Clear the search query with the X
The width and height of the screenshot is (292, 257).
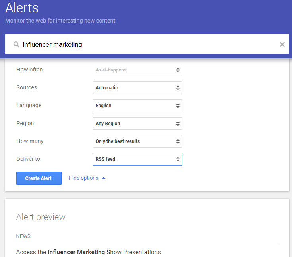pyautogui.click(x=282, y=44)
